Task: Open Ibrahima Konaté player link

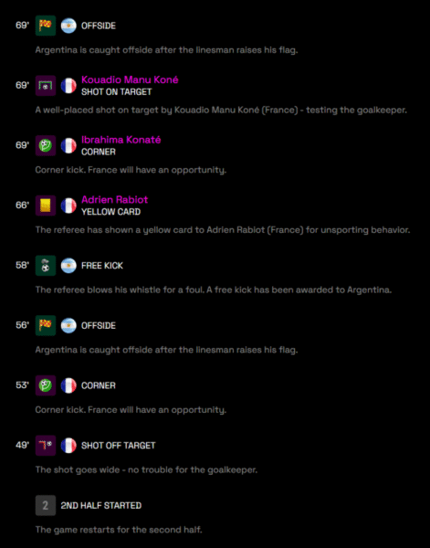Action: (121, 140)
